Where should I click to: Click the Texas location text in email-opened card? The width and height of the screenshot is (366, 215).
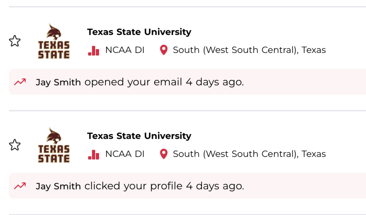[x=249, y=50]
